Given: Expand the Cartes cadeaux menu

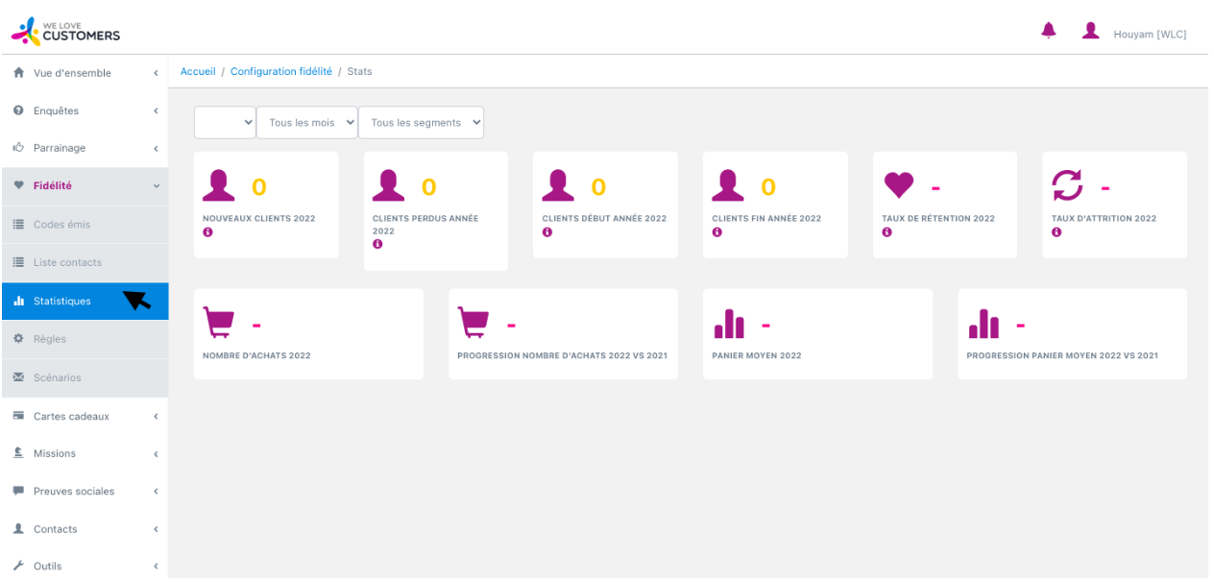Looking at the screenshot, I should [84, 416].
